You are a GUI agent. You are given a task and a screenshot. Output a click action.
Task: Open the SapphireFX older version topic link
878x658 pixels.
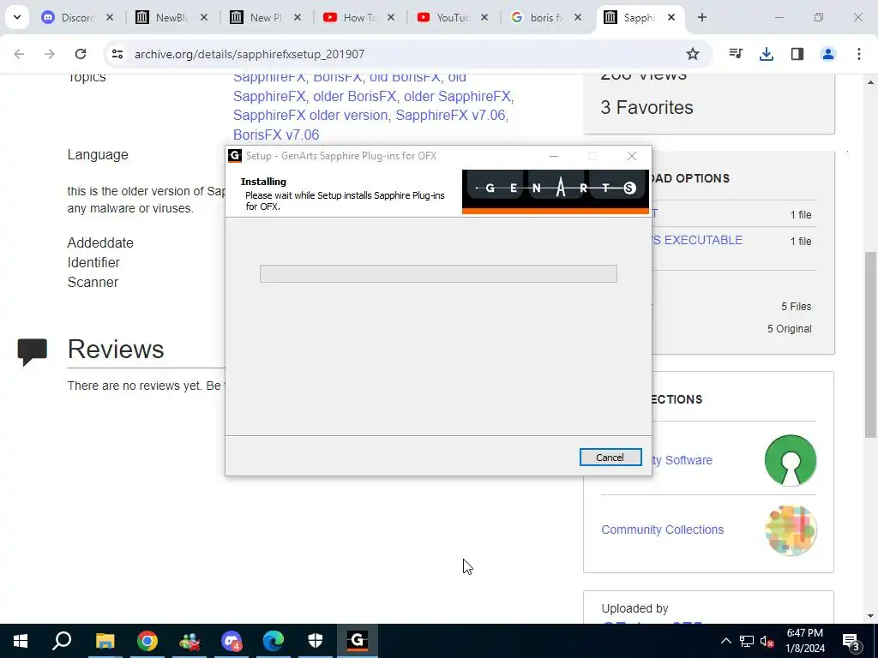(x=310, y=116)
